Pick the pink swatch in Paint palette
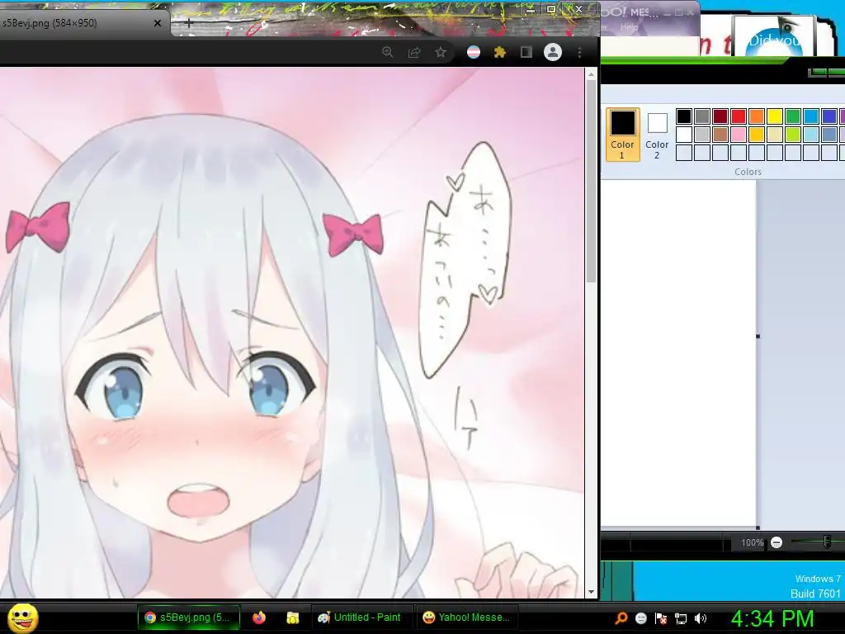The image size is (845, 634). [739, 135]
